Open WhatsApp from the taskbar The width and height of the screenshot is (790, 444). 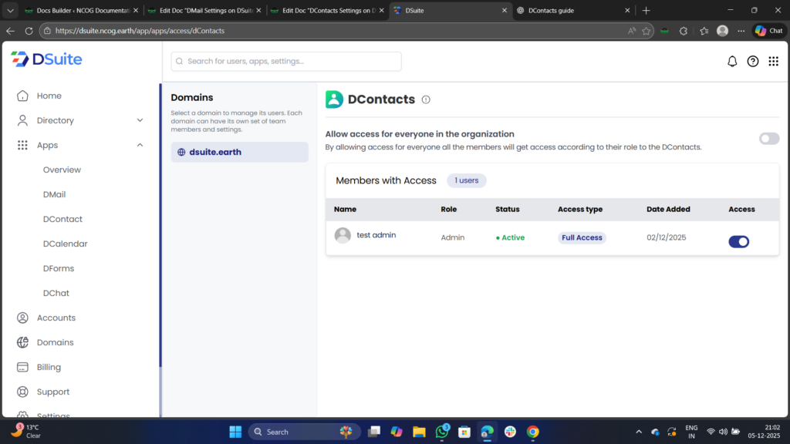(x=442, y=432)
